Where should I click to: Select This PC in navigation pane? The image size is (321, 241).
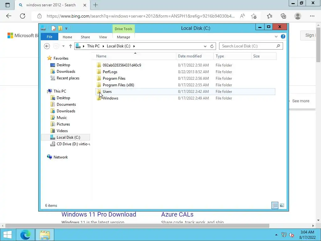[x=60, y=91]
